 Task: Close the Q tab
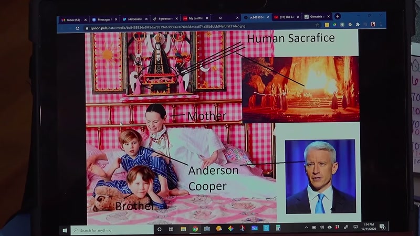click(237, 18)
